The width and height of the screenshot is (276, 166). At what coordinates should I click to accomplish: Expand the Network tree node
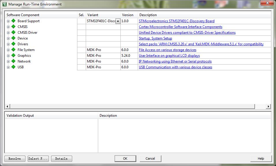[x=8, y=61]
